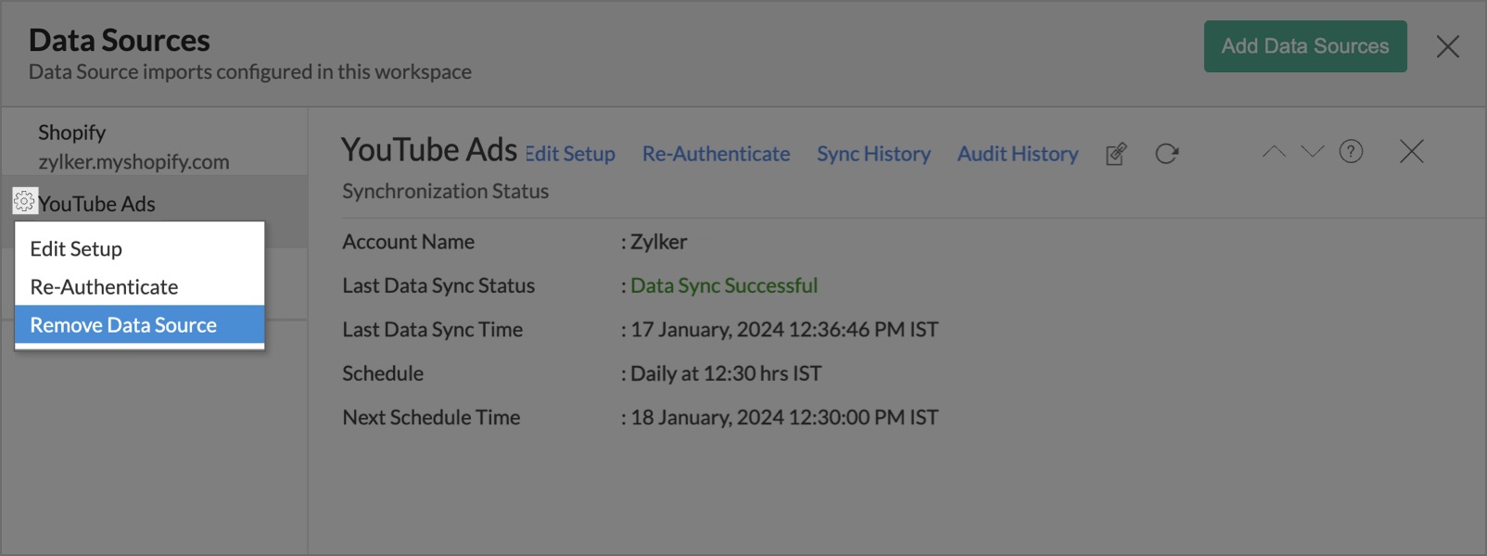This screenshot has width=1487, height=556.
Task: Go to previous data source with up chevron
Action: [x=1274, y=151]
